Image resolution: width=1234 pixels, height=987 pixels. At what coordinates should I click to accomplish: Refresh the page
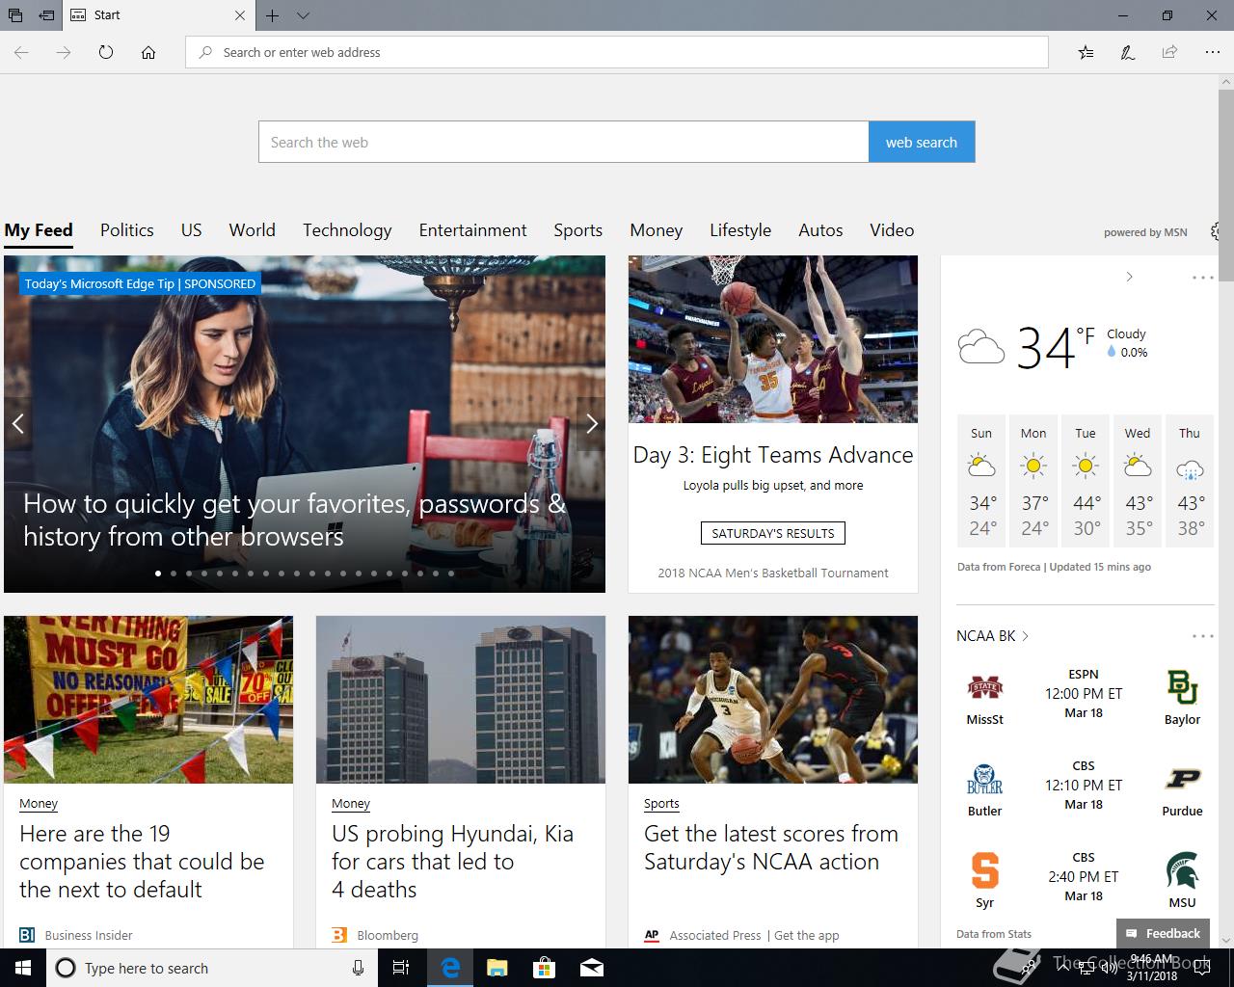[106, 52]
